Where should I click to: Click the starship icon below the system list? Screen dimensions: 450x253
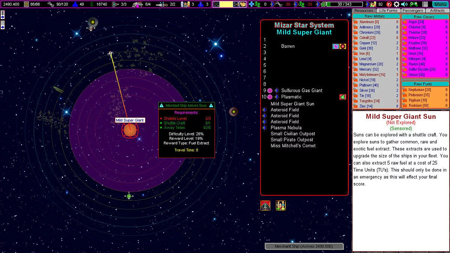(265, 205)
